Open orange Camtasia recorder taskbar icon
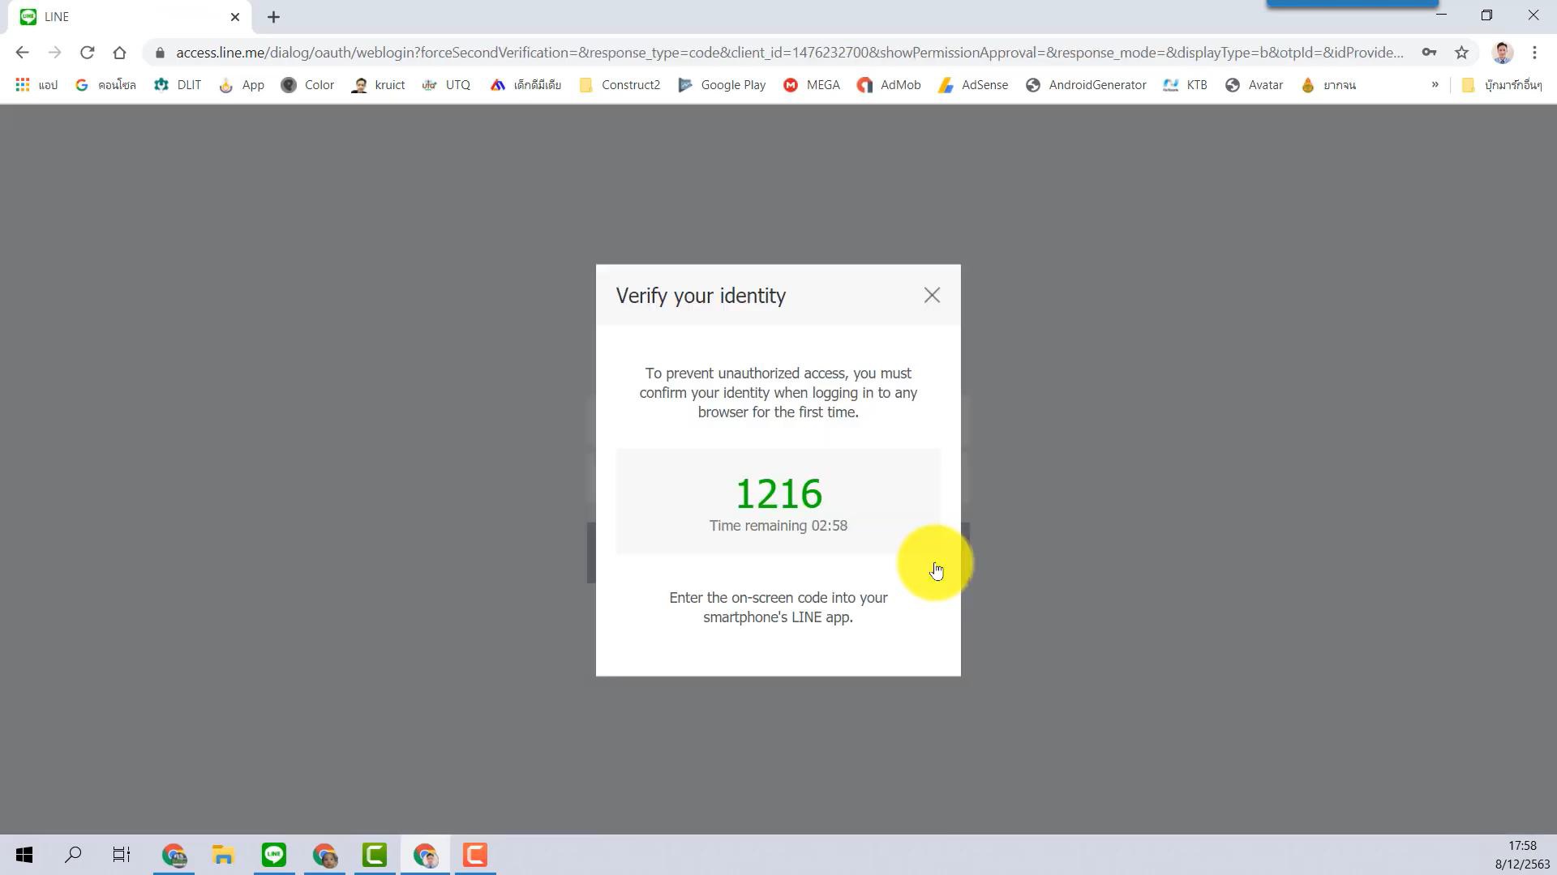 475,855
